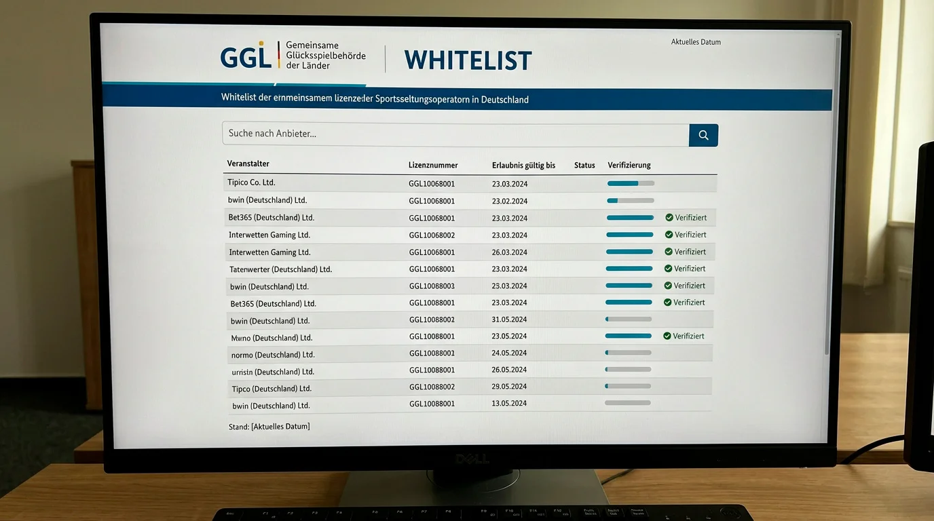Click the date 23.02.2024
This screenshot has height=521, width=934.
click(x=510, y=201)
